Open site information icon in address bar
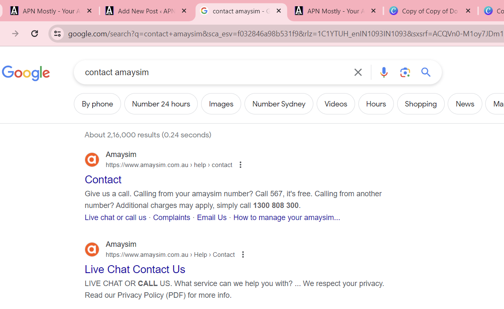Screen dimensions: 504x309 click(x=57, y=33)
